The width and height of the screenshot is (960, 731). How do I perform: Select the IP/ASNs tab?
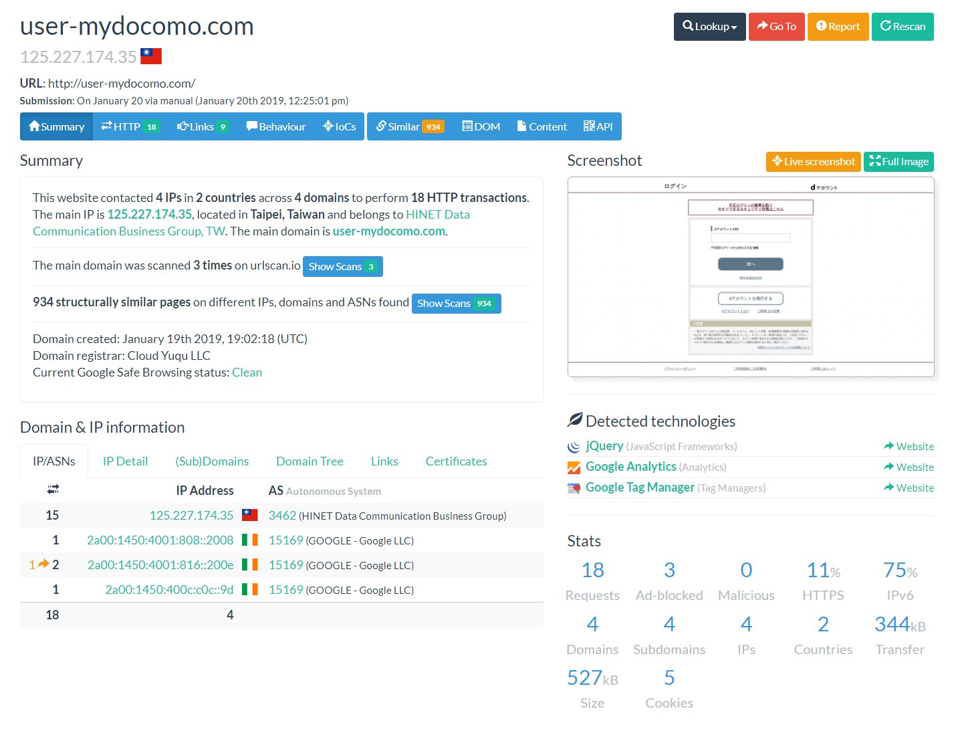pos(54,461)
